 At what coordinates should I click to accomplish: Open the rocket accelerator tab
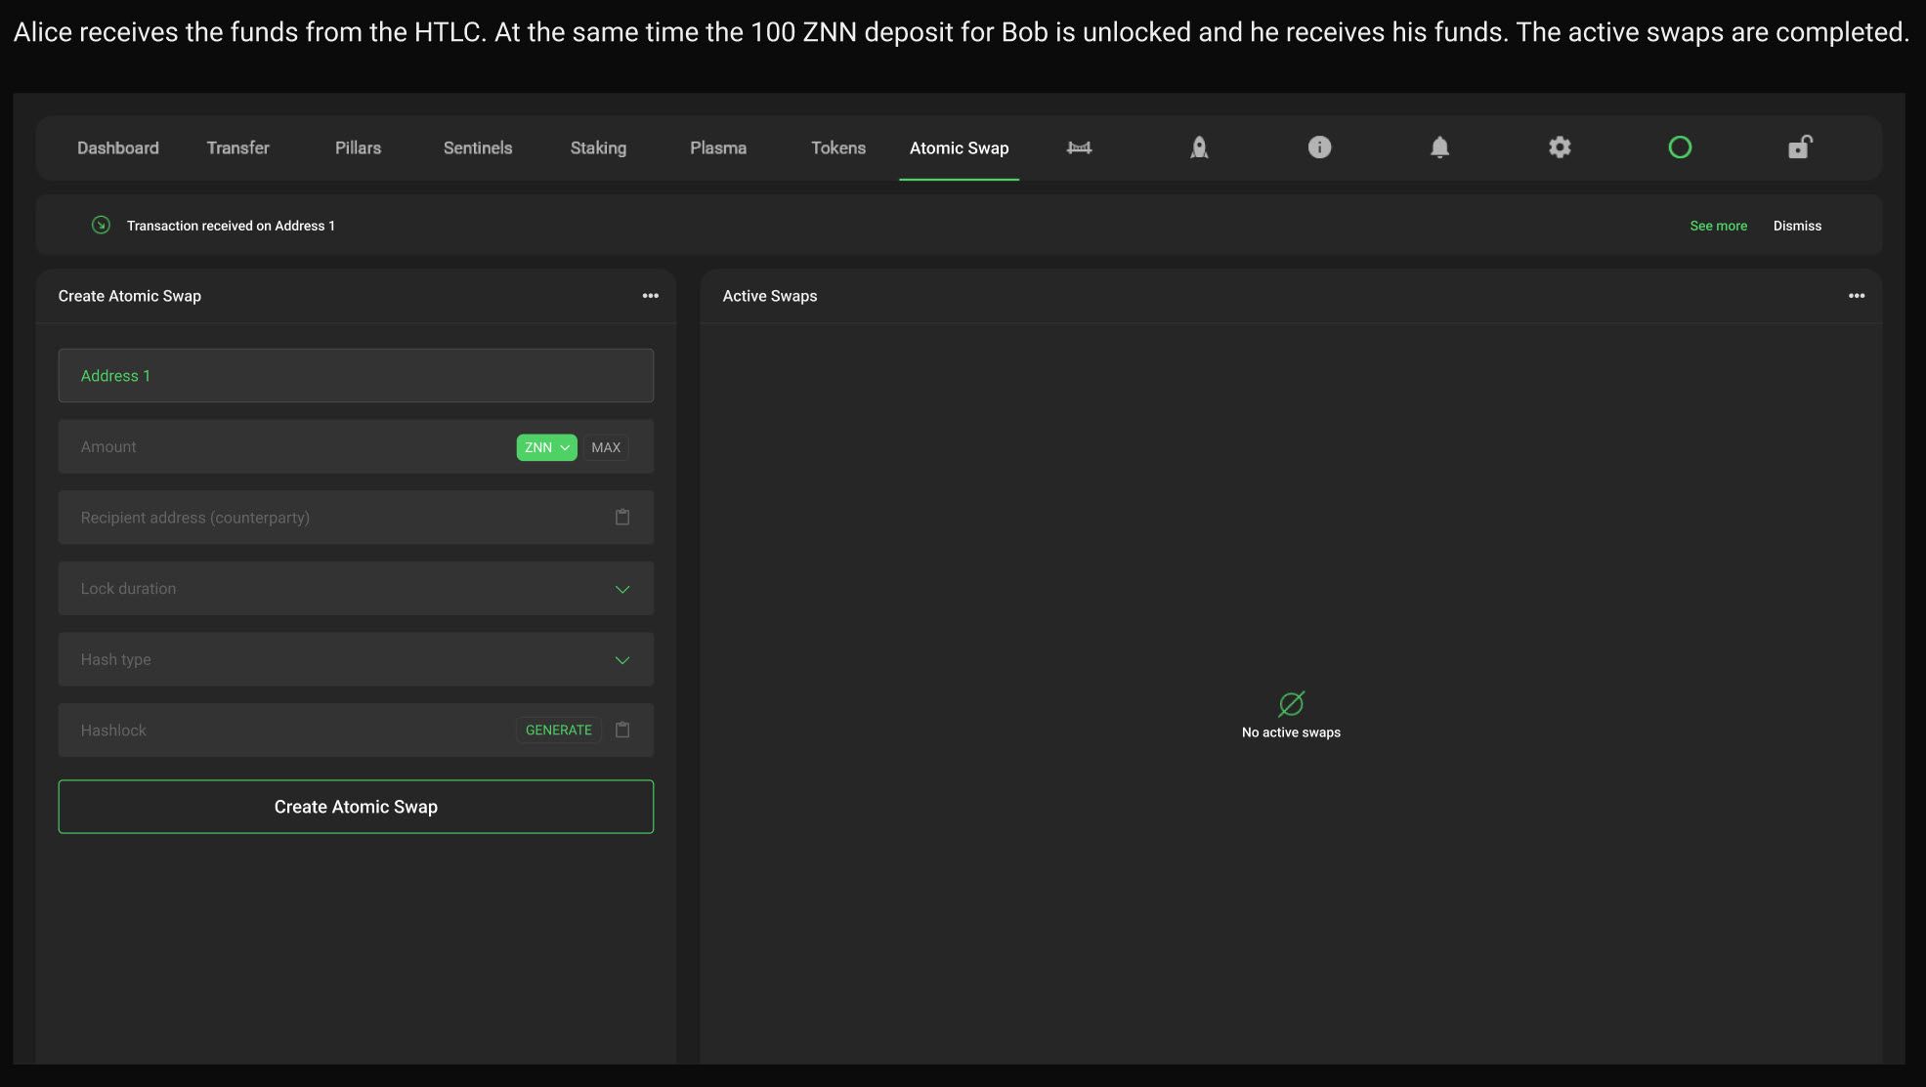[x=1199, y=147]
